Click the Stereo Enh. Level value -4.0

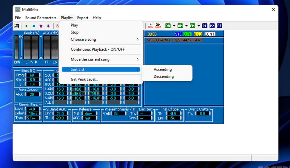click(x=33, y=109)
